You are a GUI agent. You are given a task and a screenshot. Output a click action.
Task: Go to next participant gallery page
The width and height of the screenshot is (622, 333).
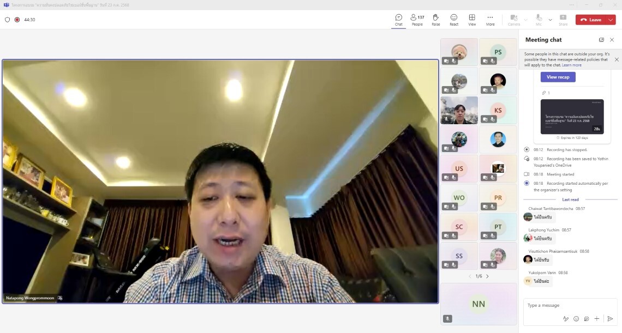(x=487, y=276)
